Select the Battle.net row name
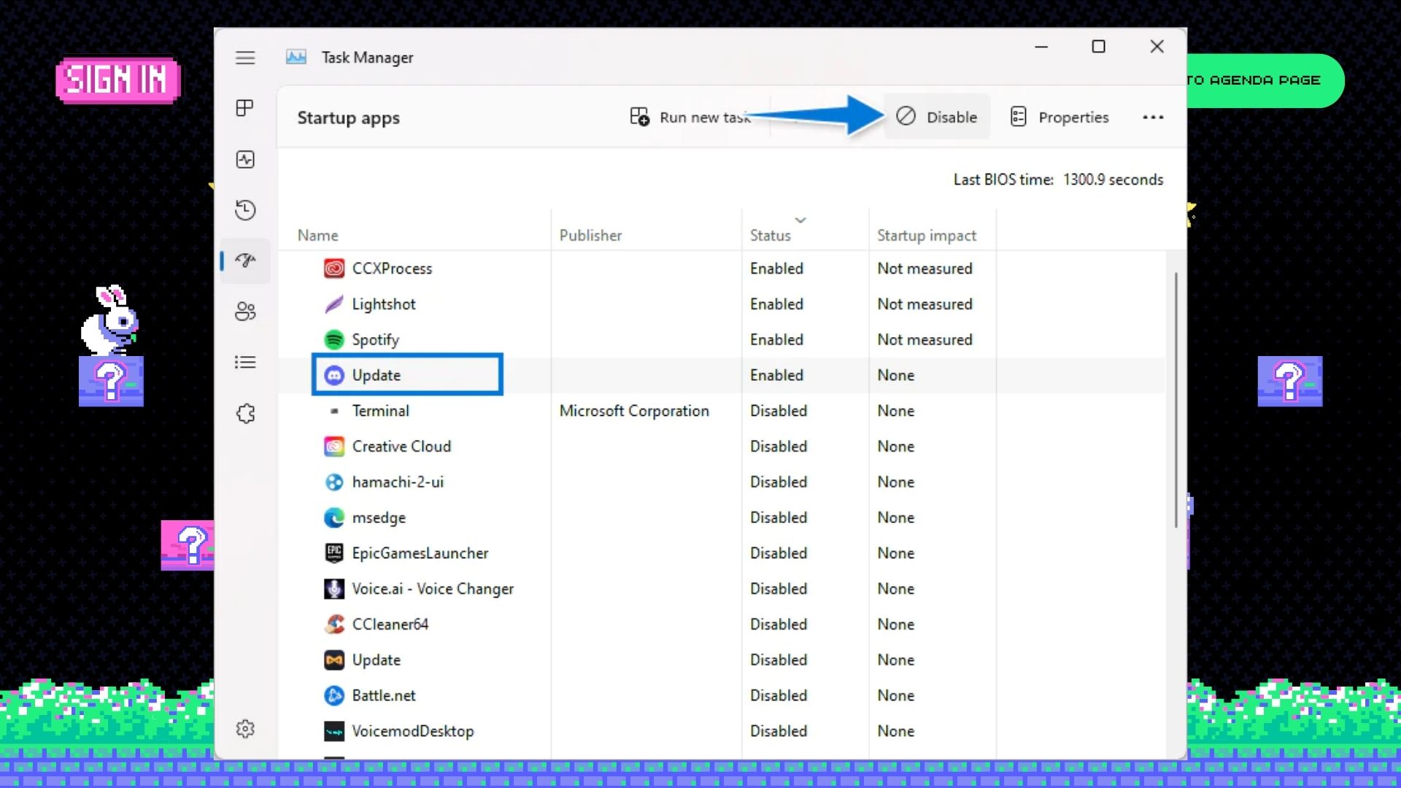Screen dimensions: 1401x788 384,696
